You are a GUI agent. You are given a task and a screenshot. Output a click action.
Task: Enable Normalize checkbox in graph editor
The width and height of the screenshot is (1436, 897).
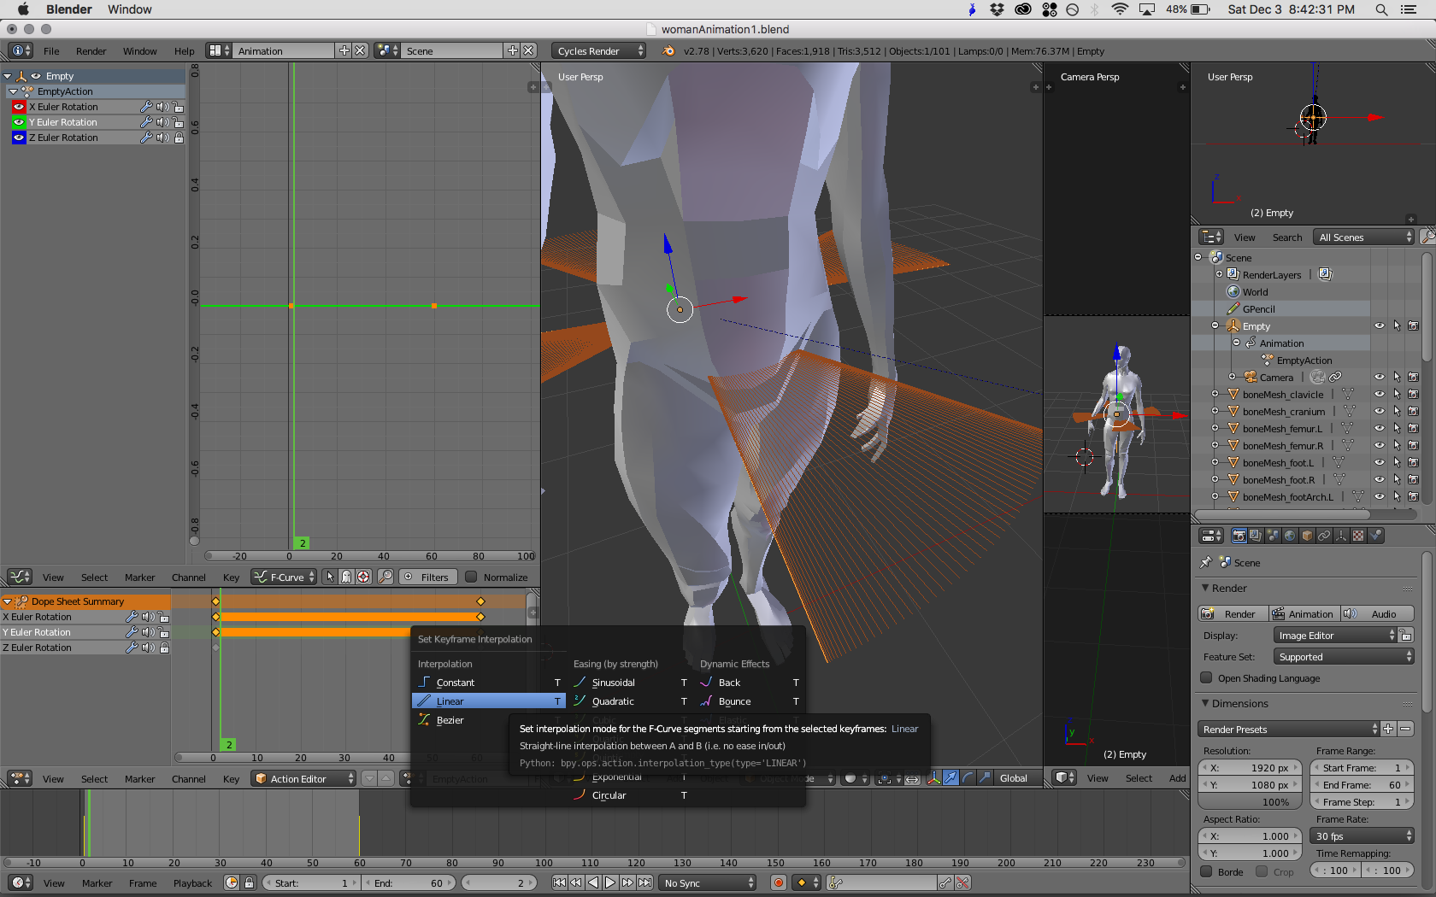point(471,577)
